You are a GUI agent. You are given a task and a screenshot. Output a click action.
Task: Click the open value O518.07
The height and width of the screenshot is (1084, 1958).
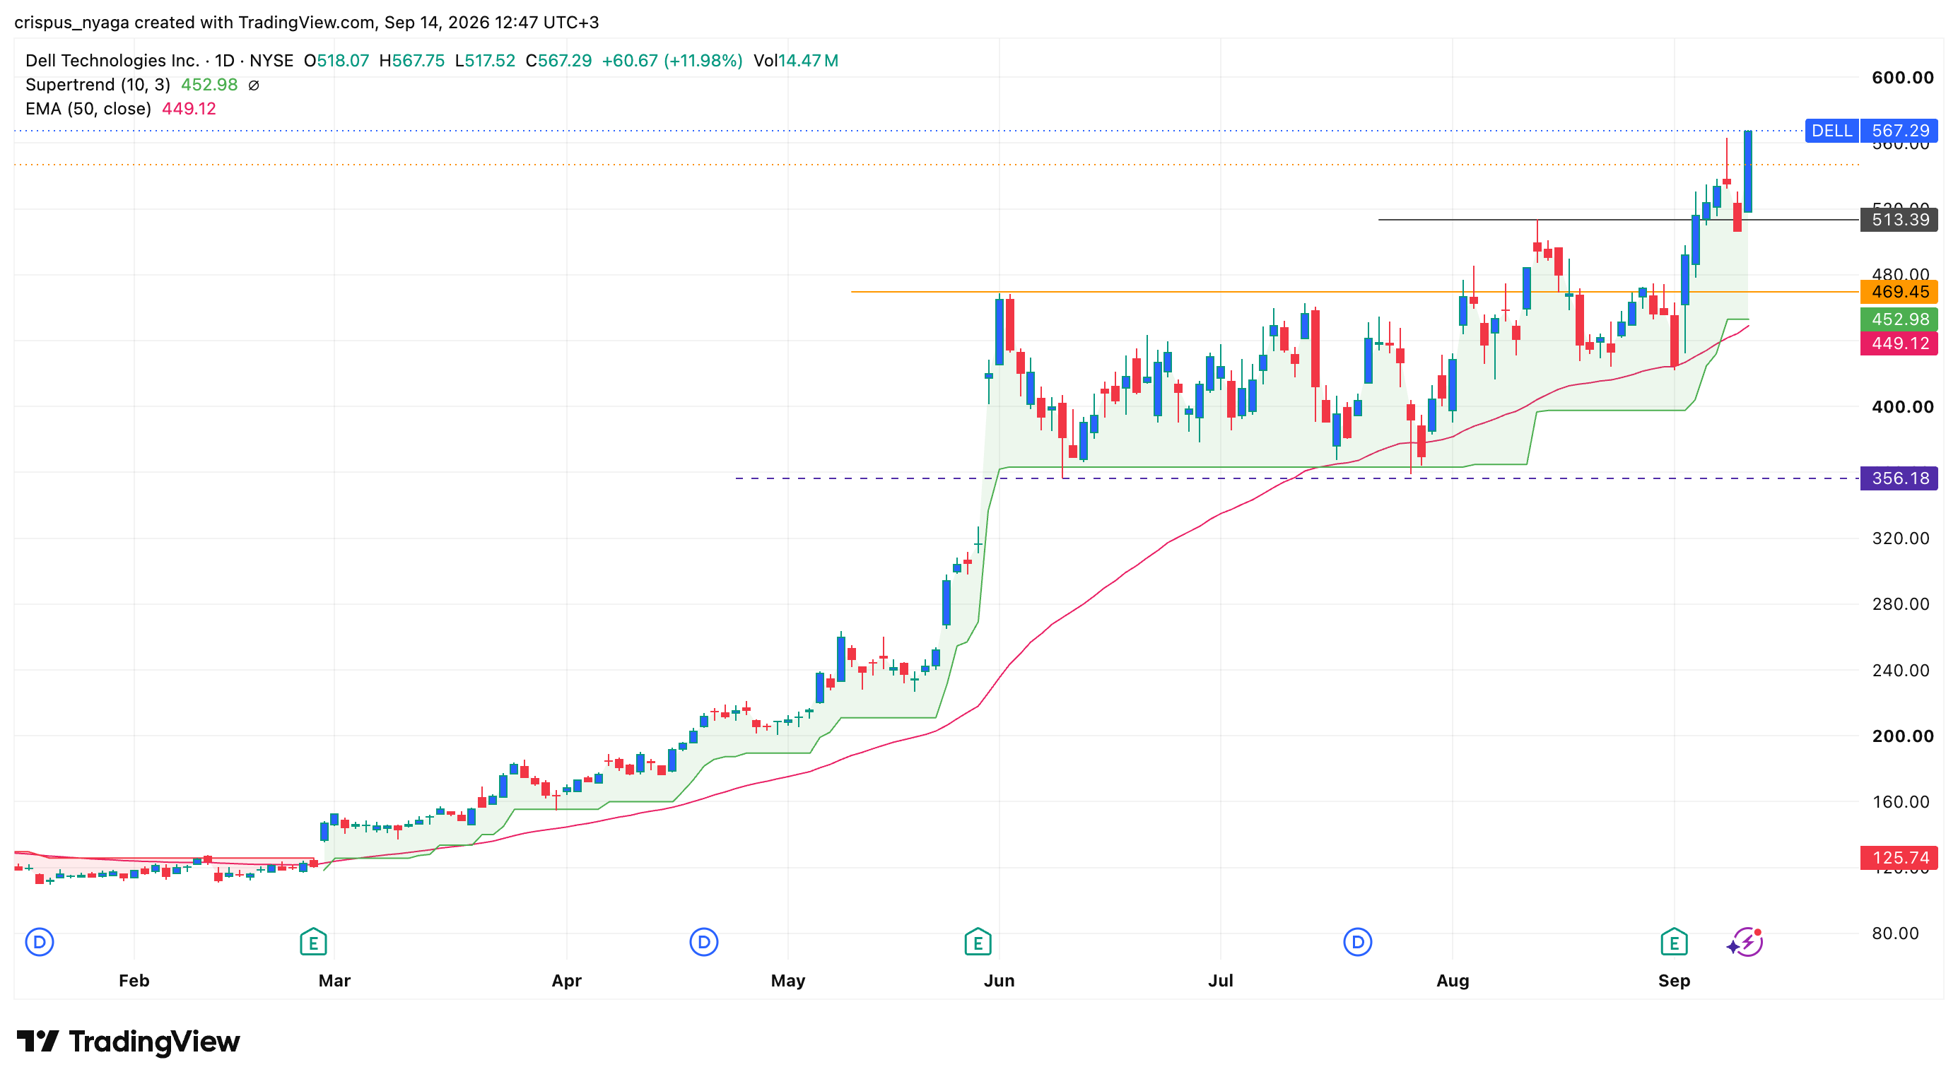[x=336, y=61]
